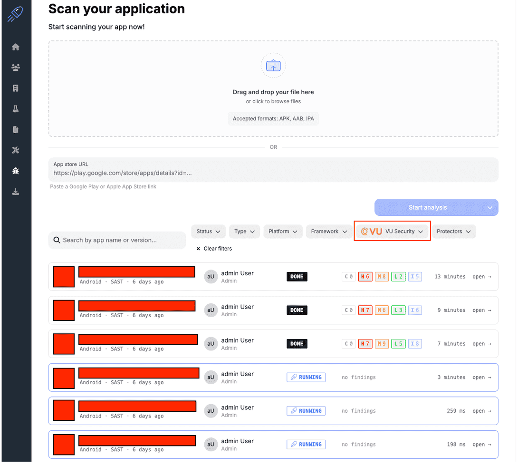This screenshot has width=518, height=465.
Task: Click Clear filters
Action: point(214,249)
